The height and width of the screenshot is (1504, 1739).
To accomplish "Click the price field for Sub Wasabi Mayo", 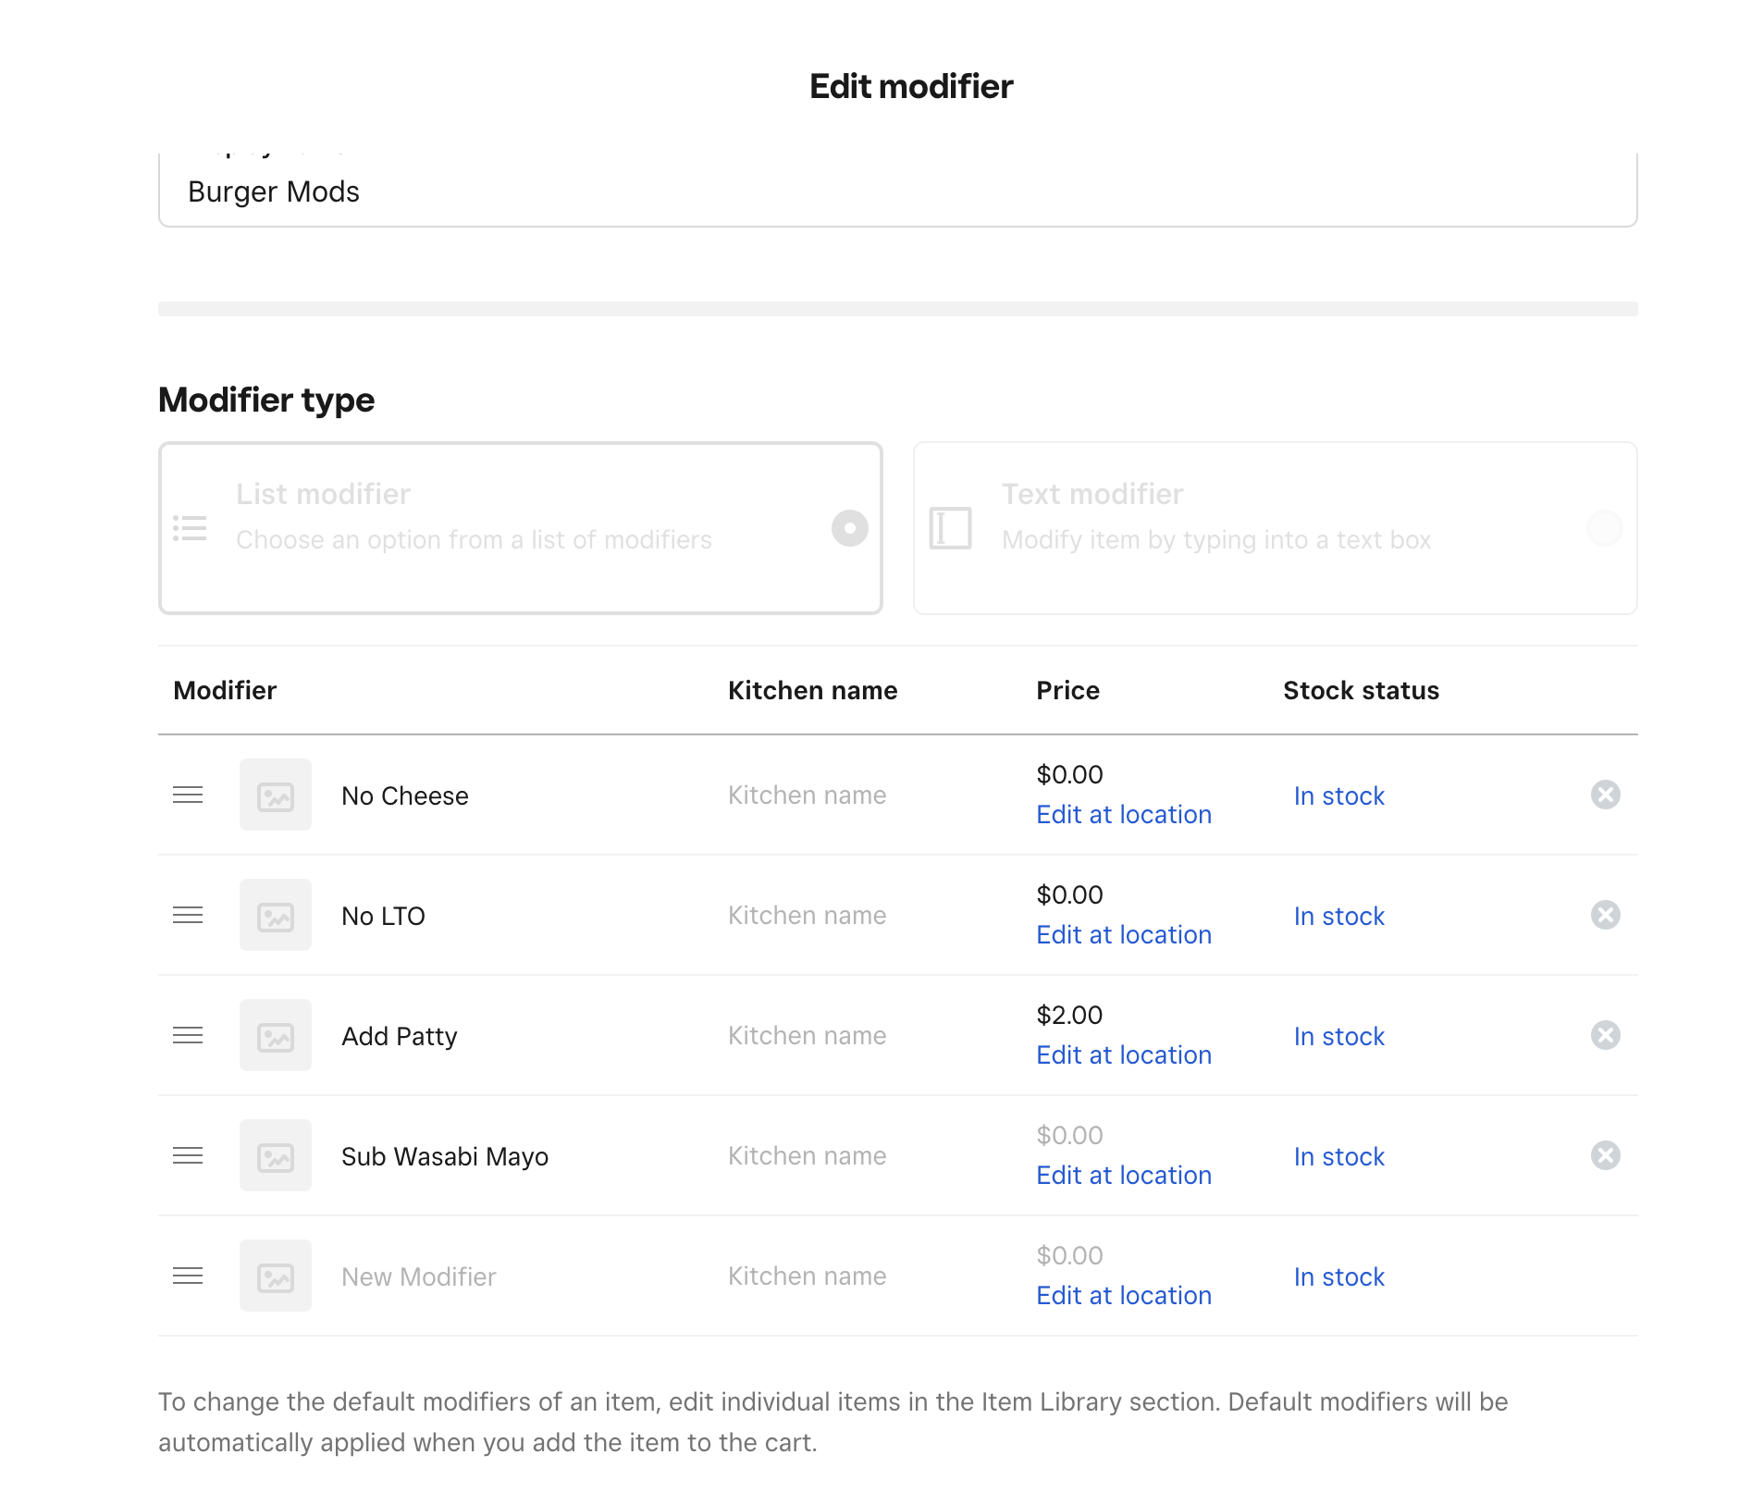I will tap(1069, 1136).
